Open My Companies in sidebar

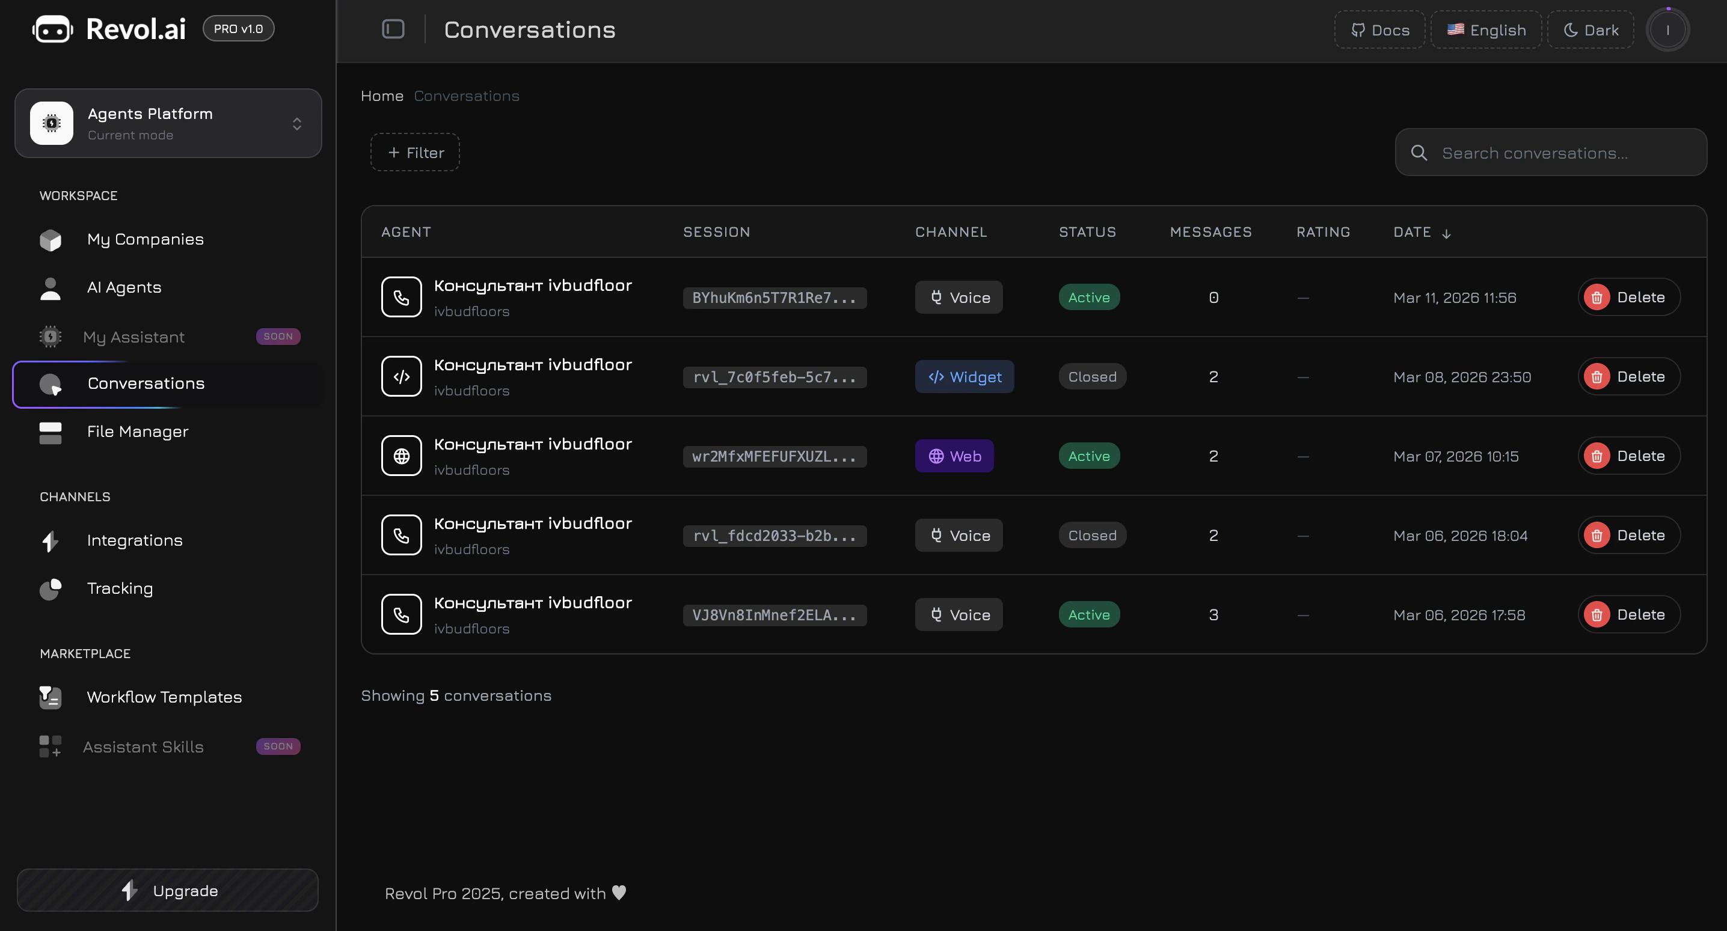pyautogui.click(x=168, y=239)
